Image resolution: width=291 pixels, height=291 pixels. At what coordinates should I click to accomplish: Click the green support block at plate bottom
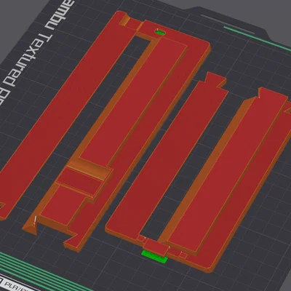click(x=154, y=257)
